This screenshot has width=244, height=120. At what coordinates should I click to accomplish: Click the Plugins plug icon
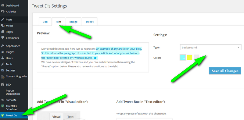2,52
